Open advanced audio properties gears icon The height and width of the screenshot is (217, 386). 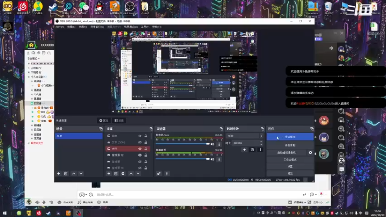point(159,174)
